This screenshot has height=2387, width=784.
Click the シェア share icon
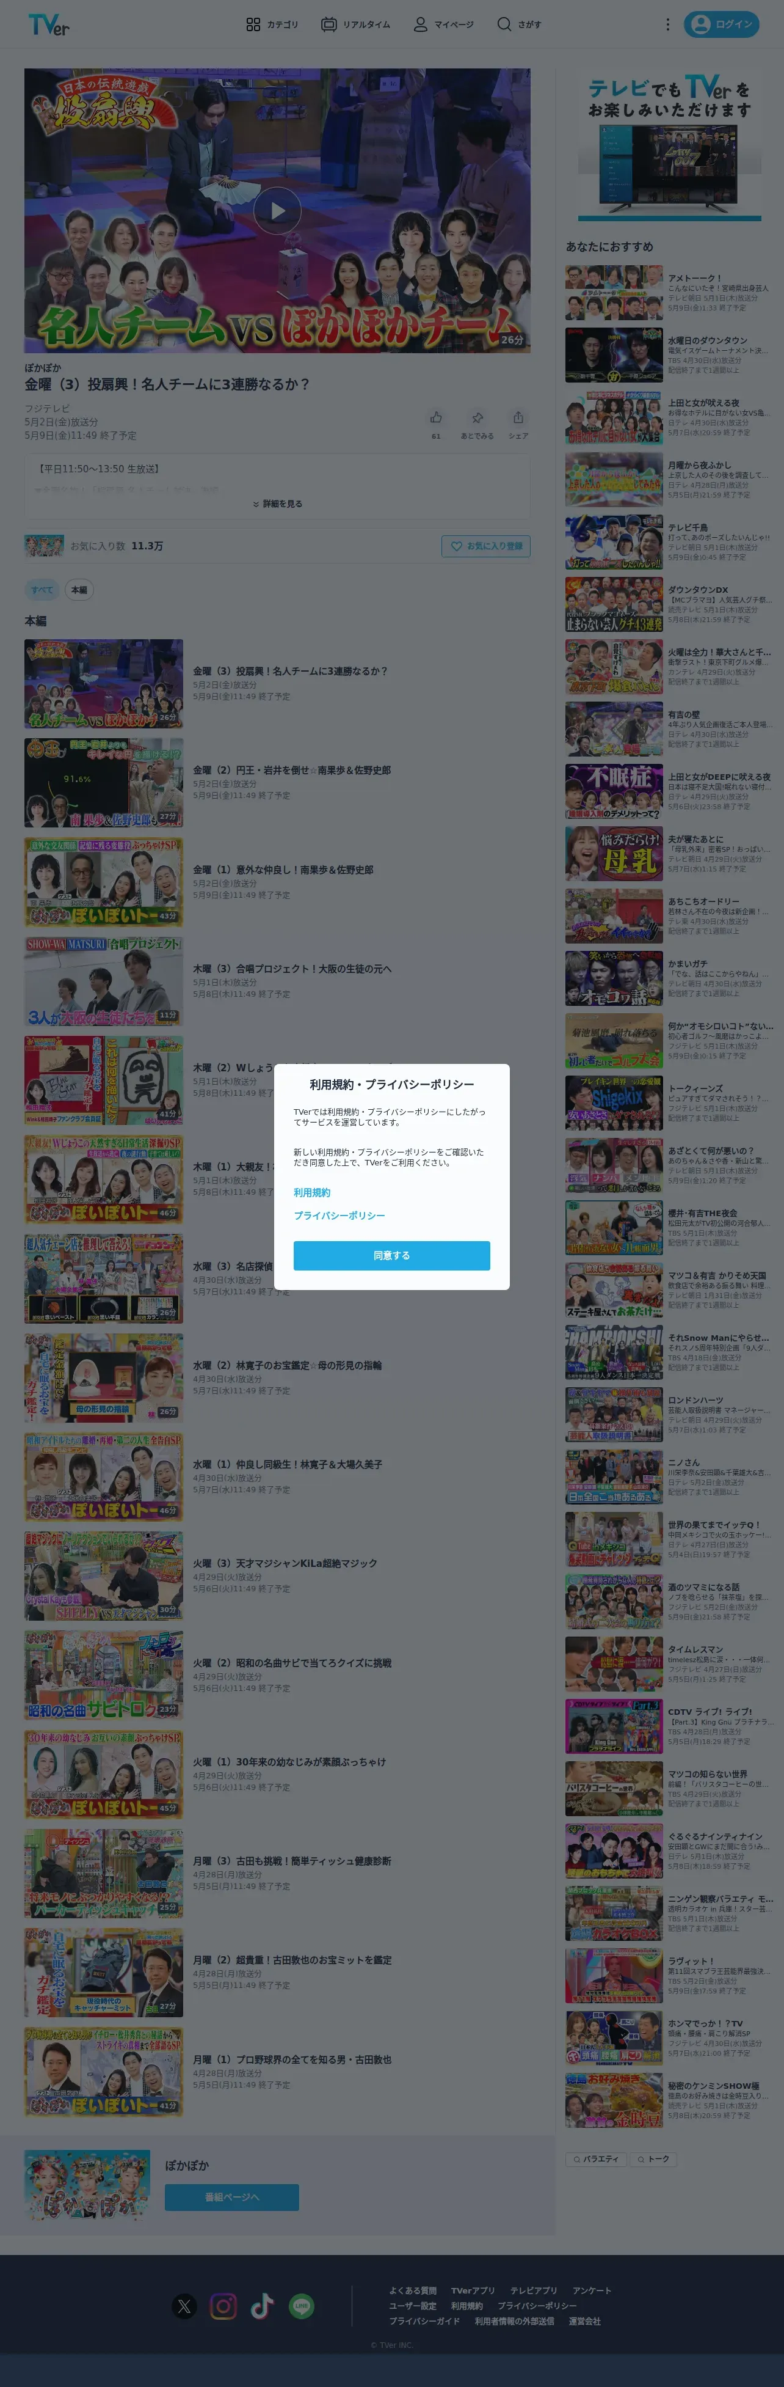[518, 418]
